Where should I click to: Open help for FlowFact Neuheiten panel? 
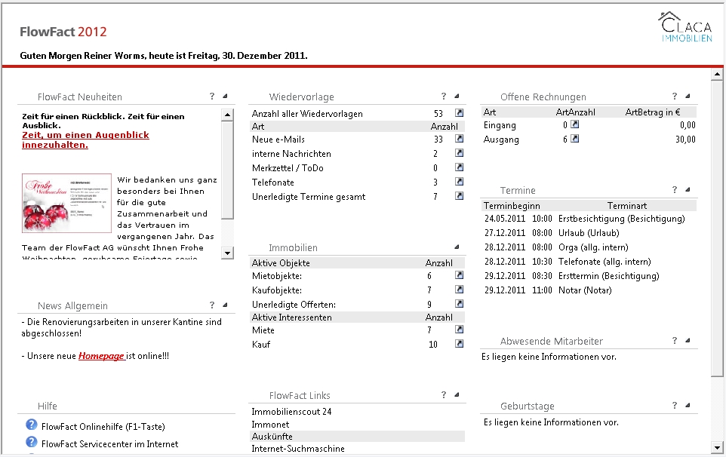point(212,97)
